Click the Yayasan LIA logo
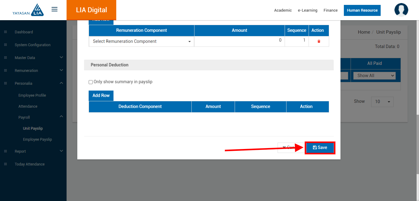The width and height of the screenshot is (419, 201). coord(28,10)
